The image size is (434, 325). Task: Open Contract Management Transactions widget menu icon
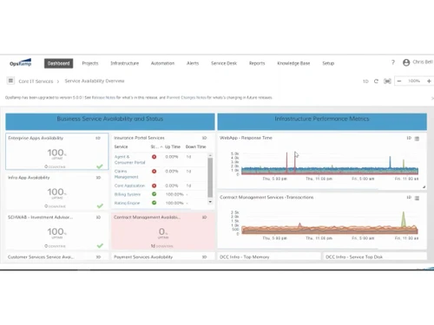[x=417, y=198]
